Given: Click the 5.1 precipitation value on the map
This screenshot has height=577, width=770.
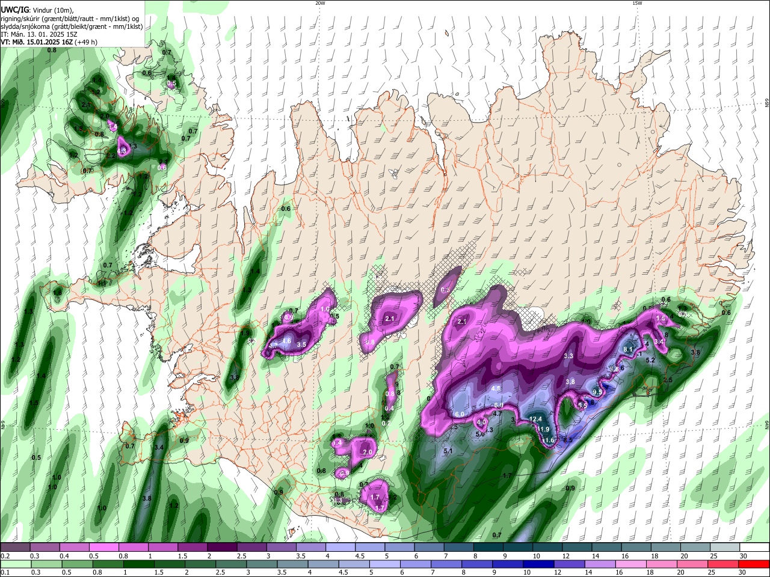Looking at the screenshot, I should click(x=448, y=451).
